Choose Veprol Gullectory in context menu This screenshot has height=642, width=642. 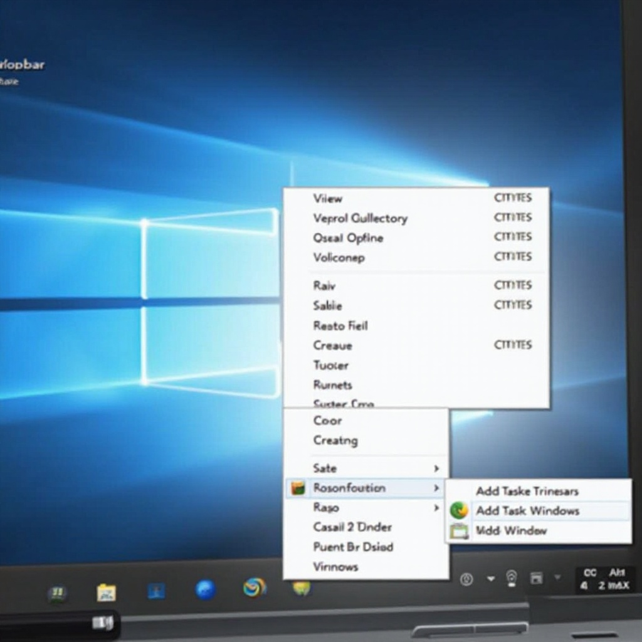[x=360, y=218]
